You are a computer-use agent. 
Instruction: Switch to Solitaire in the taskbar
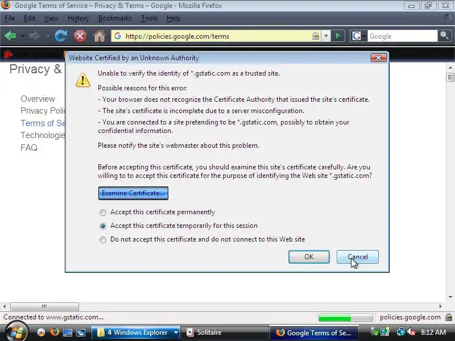point(225,332)
